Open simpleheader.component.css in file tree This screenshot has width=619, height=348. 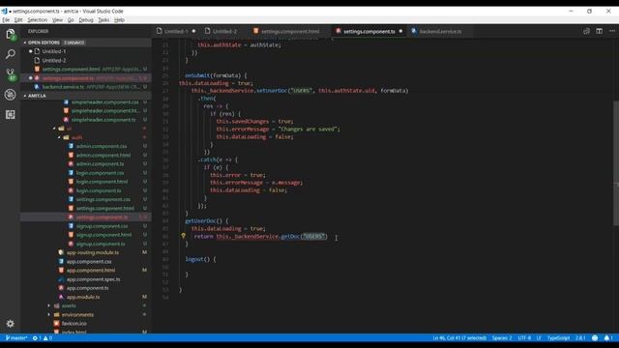(104, 102)
